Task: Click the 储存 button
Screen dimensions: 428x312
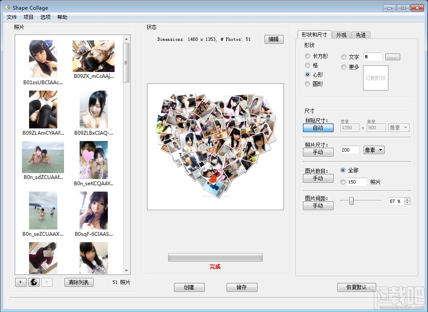Action: (242, 287)
